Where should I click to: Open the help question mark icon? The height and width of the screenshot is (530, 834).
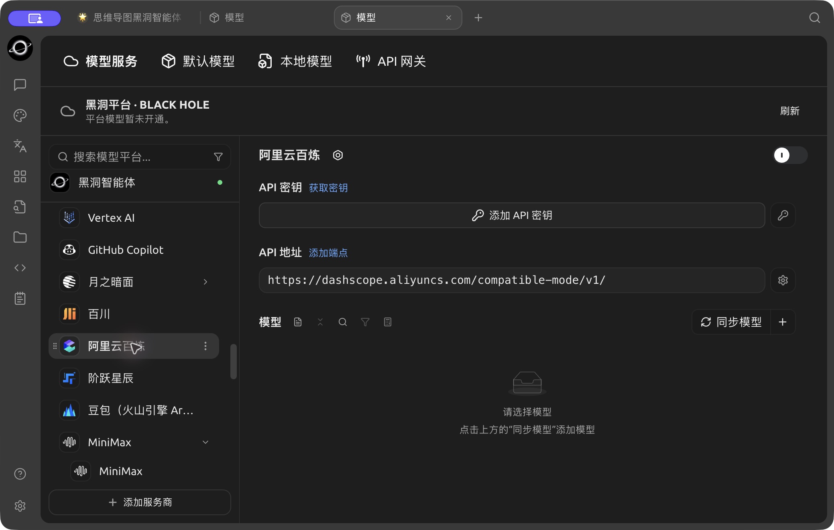20,474
